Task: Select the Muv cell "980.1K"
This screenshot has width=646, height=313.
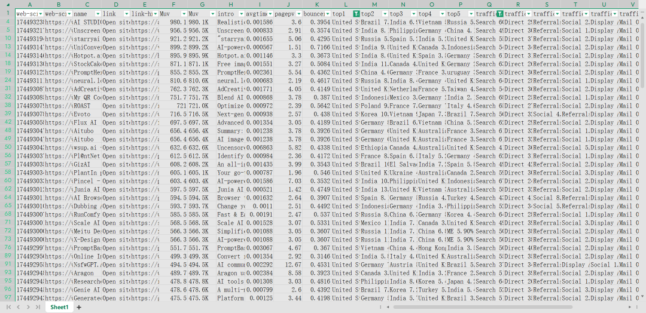Action: (x=202, y=22)
